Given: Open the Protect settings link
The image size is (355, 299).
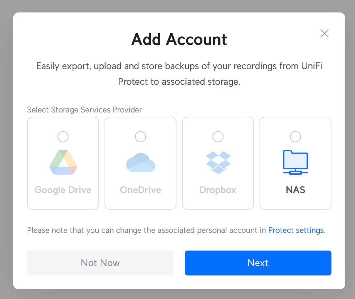Looking at the screenshot, I should tap(296, 230).
